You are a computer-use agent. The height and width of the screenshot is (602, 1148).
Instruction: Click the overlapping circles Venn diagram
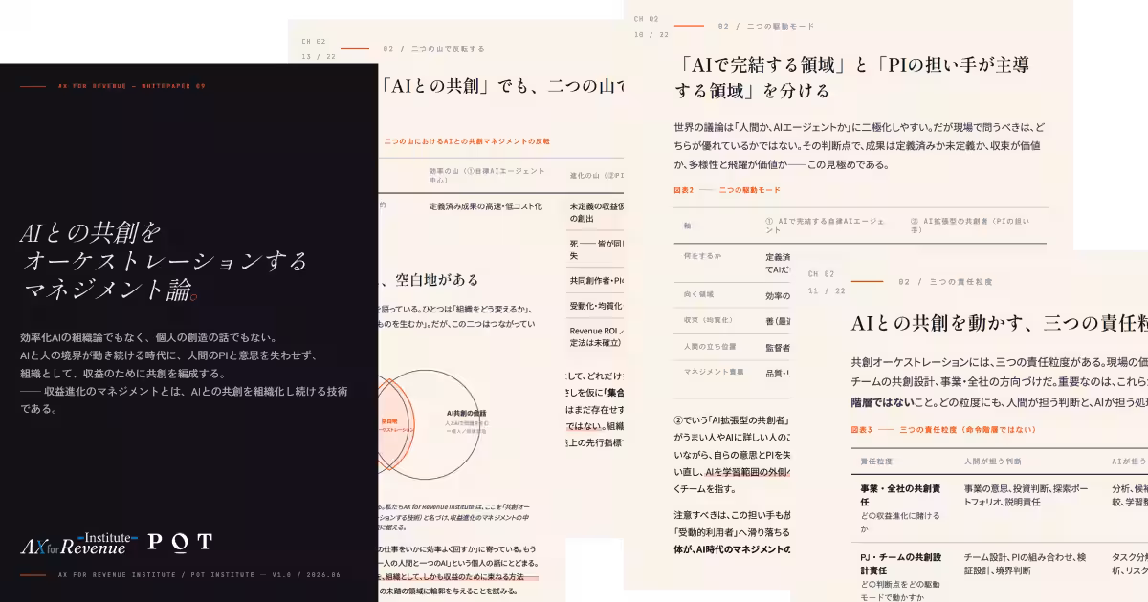(430, 426)
